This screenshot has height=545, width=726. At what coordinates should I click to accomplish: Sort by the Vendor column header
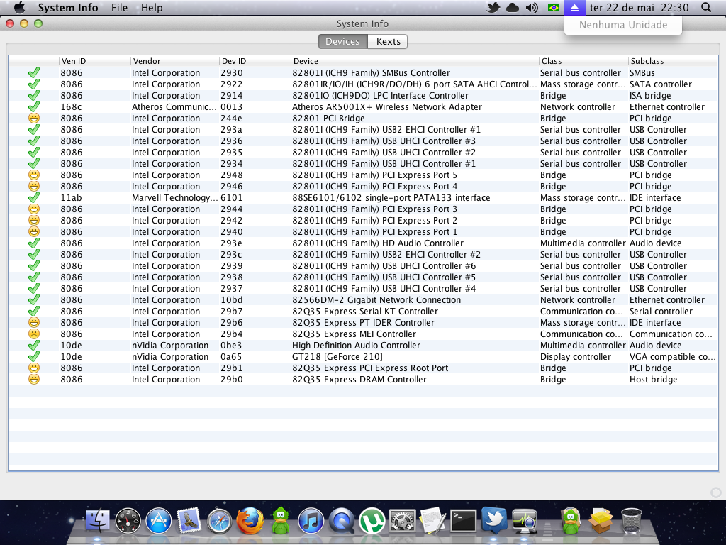(147, 62)
